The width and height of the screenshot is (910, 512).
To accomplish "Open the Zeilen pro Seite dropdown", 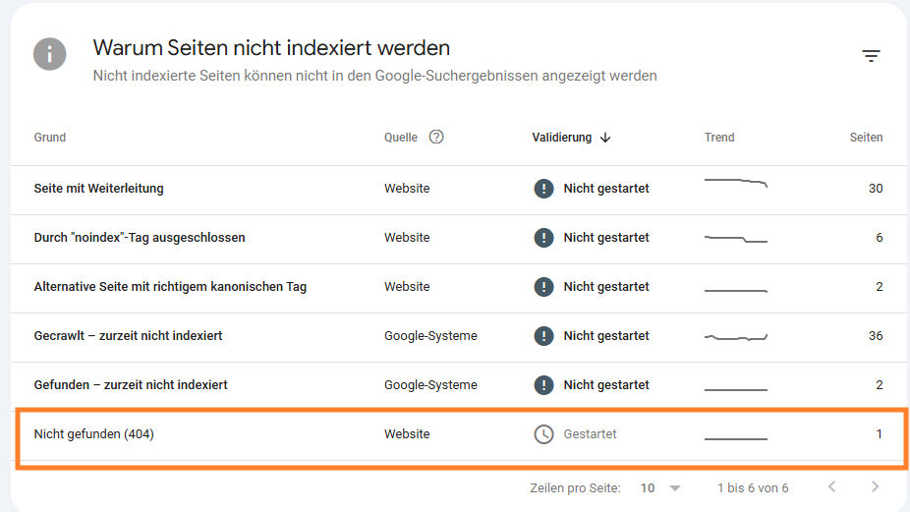I will click(x=660, y=488).
